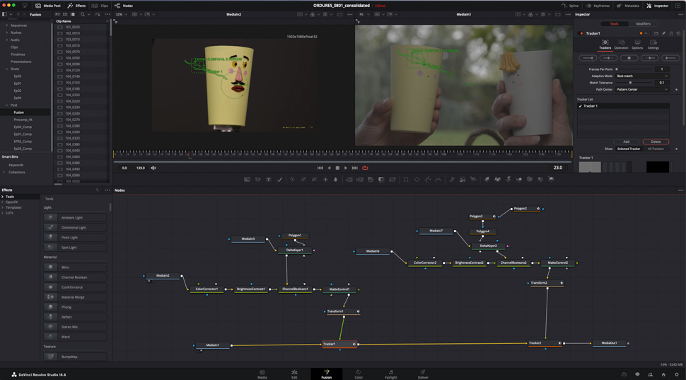The width and height of the screenshot is (686, 380).
Task: Expand the Rushes bin
Action: click(x=7, y=33)
